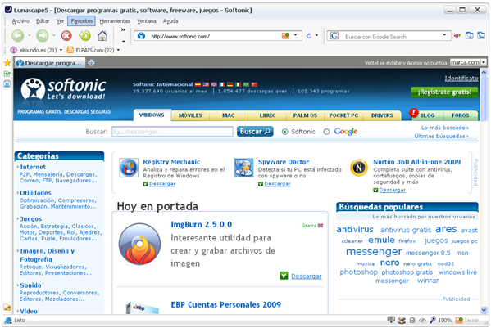Viewport: 491px width, 328px height.
Task: Click the pop-up blocker icon in status bar
Action: coord(391,320)
